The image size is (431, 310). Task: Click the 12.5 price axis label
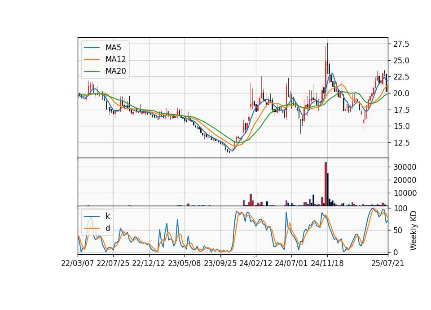point(401,143)
